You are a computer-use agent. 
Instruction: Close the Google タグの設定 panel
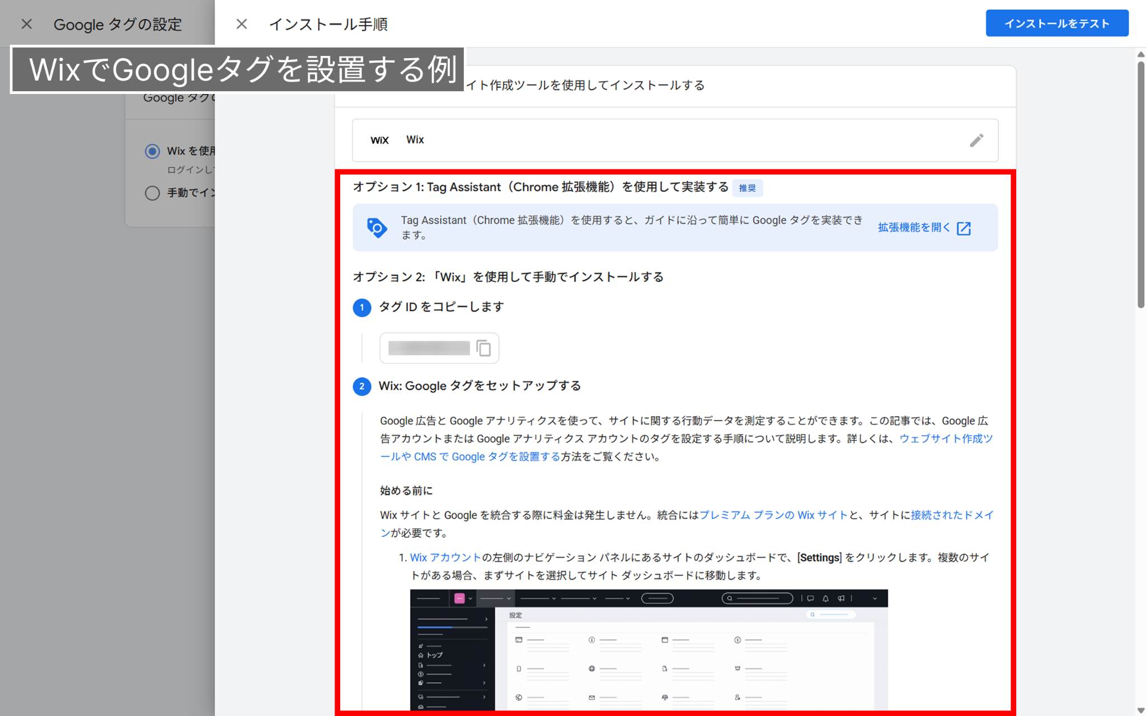pos(26,24)
